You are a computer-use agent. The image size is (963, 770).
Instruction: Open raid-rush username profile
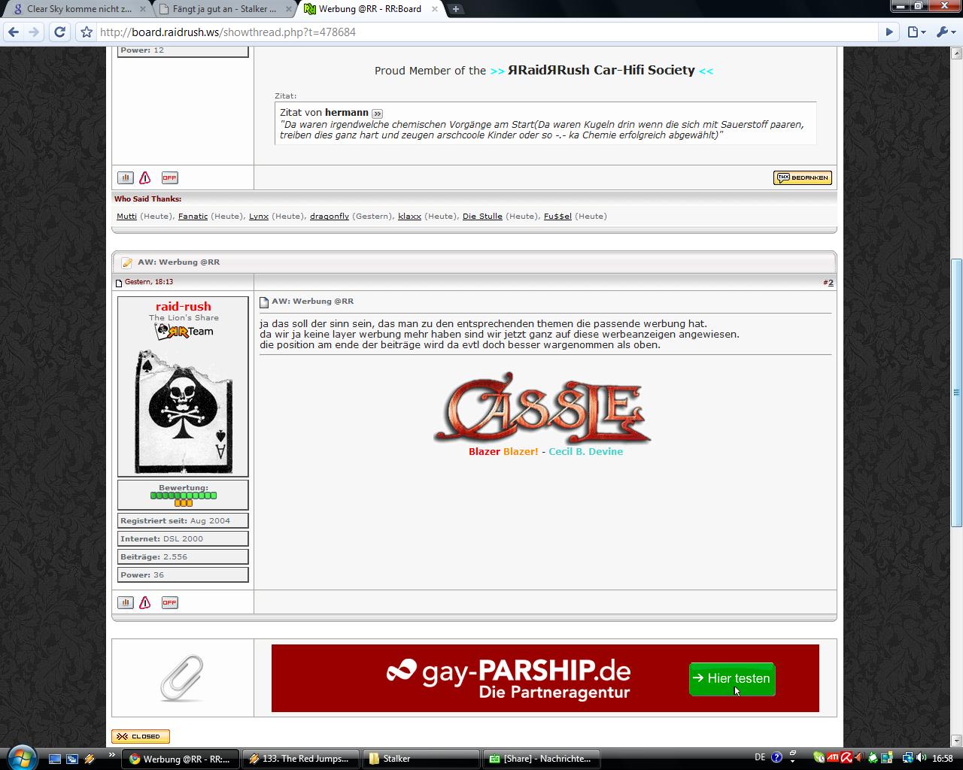click(184, 306)
